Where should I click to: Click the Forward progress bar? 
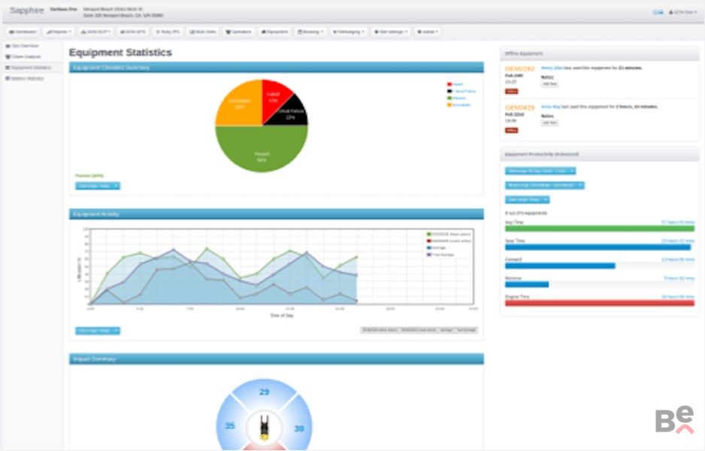point(599,266)
